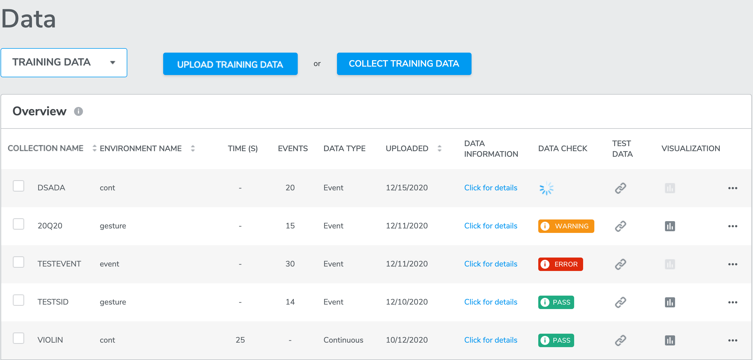Screen dimensions: 753x360
Task: Click the Overview info icon
Action: coord(78,111)
